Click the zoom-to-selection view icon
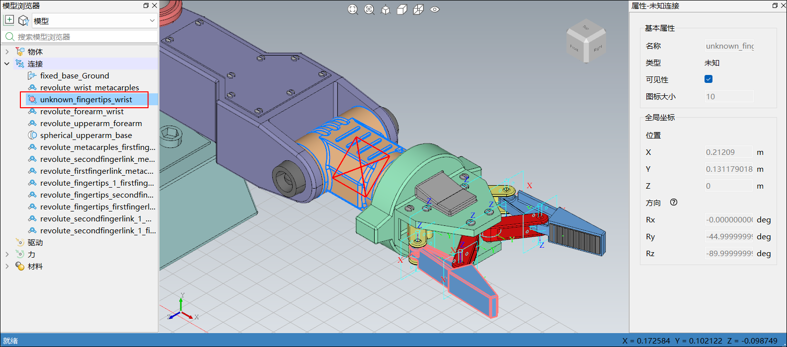This screenshot has width=787, height=347. (x=369, y=9)
